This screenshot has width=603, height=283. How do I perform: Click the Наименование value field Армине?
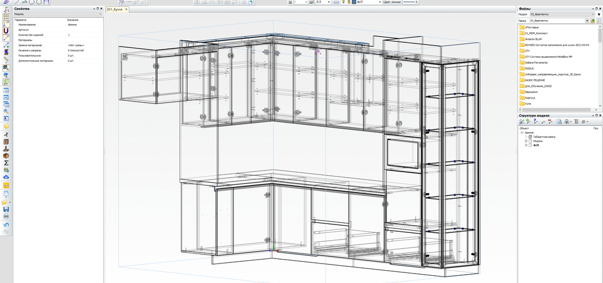tap(73, 25)
